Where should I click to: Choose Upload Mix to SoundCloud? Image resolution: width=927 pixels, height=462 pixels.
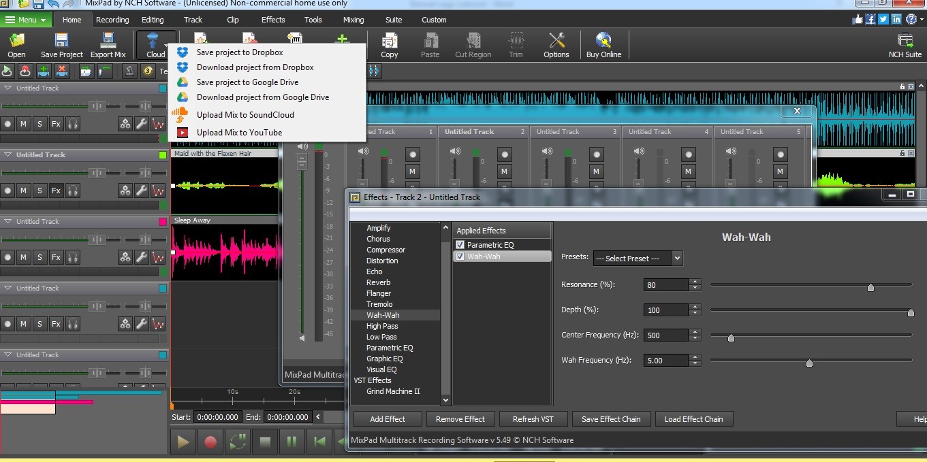pyautogui.click(x=245, y=115)
